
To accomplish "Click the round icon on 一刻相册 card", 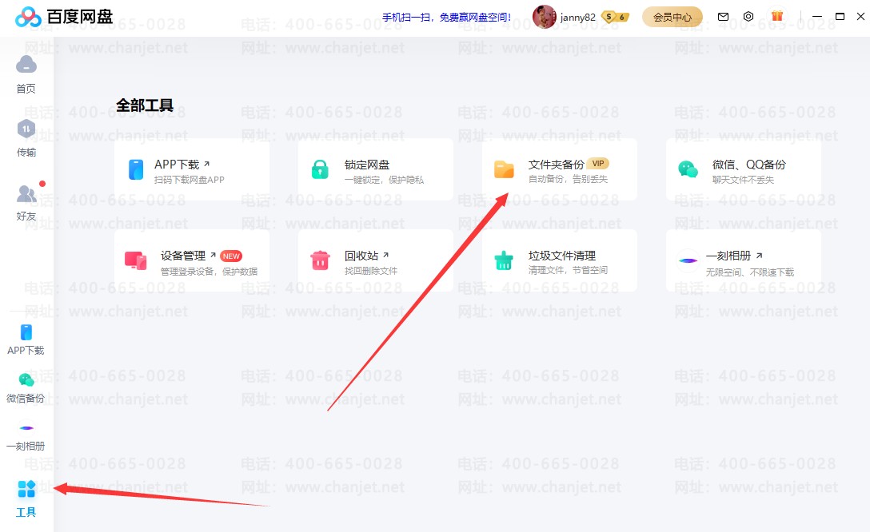I will point(688,260).
